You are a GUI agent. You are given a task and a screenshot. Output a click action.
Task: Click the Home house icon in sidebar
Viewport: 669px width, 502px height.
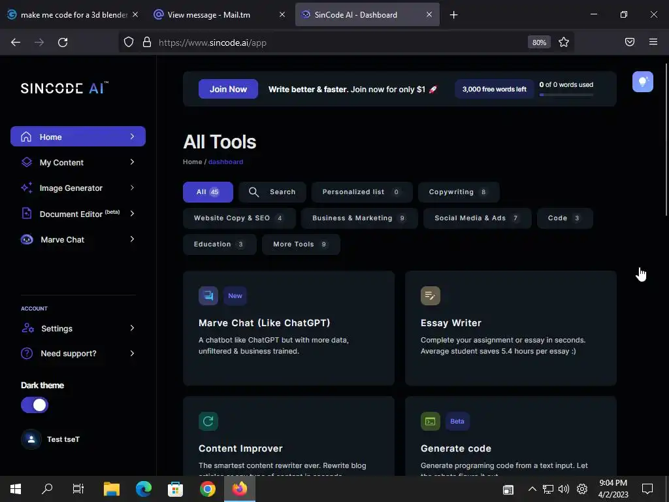[x=26, y=137]
